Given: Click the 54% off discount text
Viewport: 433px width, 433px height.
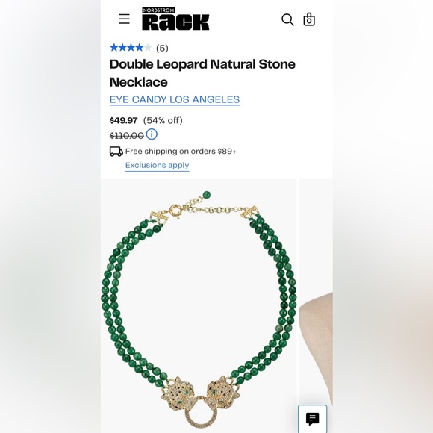Looking at the screenshot, I should tap(163, 120).
